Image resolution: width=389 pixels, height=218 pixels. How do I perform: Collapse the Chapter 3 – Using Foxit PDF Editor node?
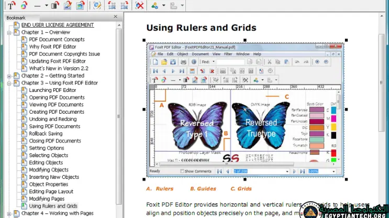click(9, 83)
